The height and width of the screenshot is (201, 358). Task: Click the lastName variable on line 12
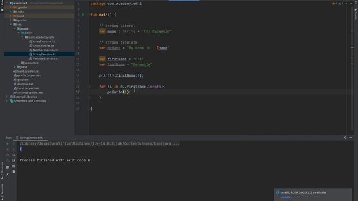(x=116, y=65)
